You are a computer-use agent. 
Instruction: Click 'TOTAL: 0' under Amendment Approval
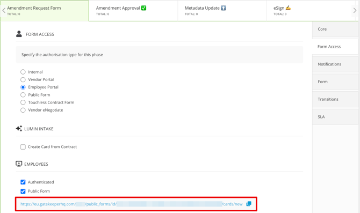[x=103, y=14]
